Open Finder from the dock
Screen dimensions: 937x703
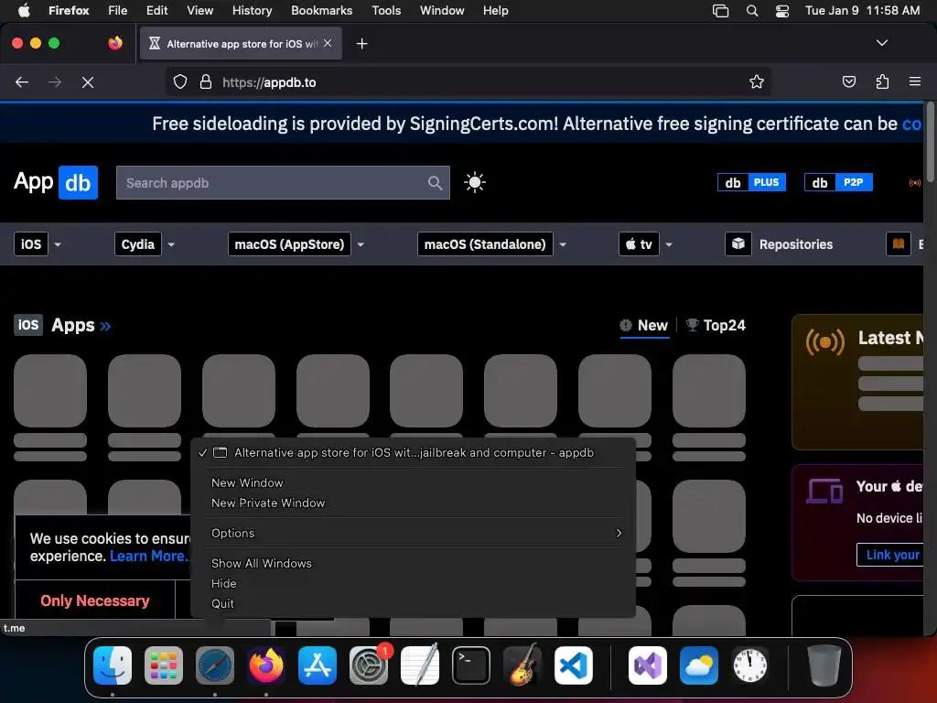(x=113, y=665)
